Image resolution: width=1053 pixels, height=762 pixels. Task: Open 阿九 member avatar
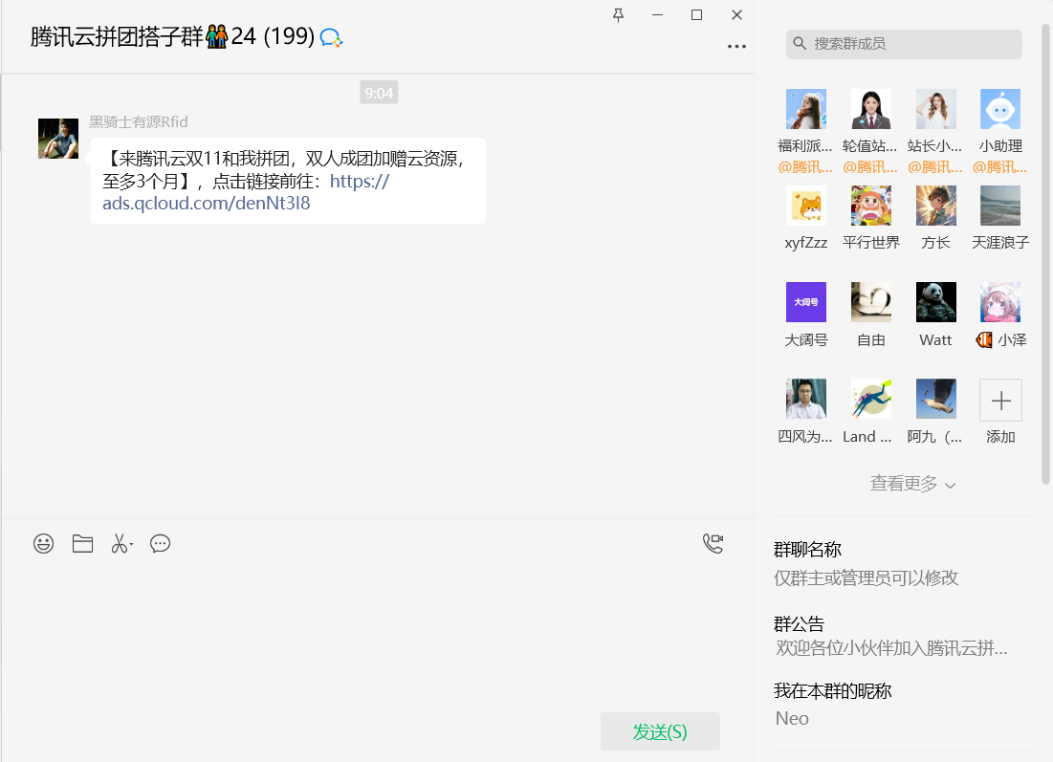935,399
